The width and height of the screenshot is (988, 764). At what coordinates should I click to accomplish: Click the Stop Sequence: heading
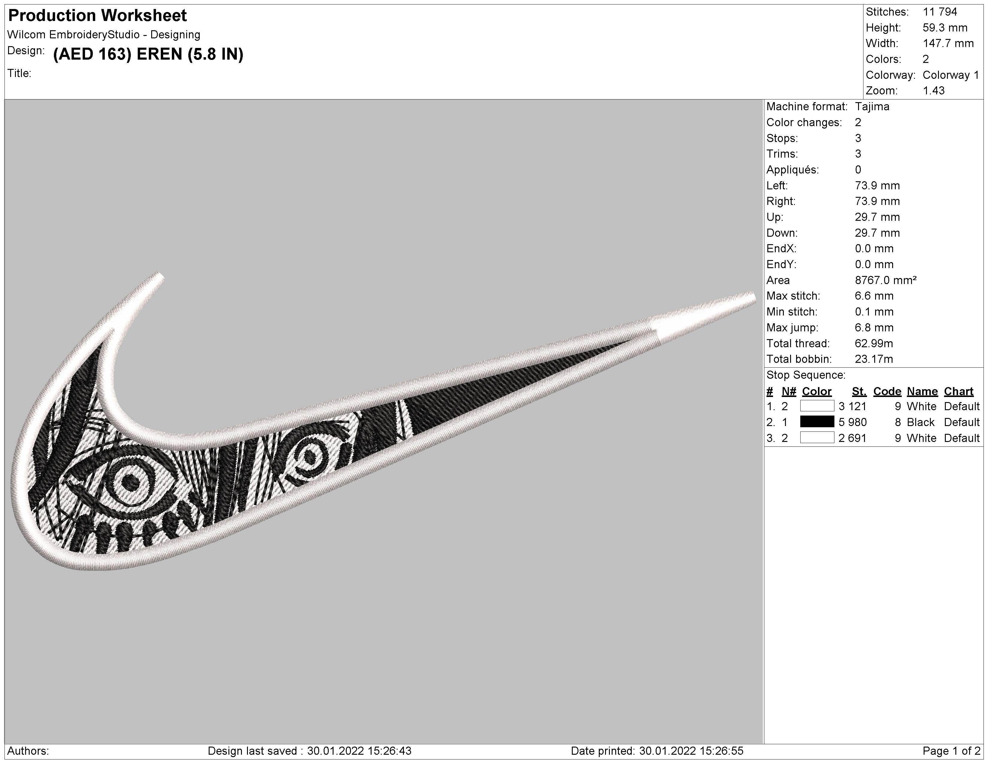806,375
